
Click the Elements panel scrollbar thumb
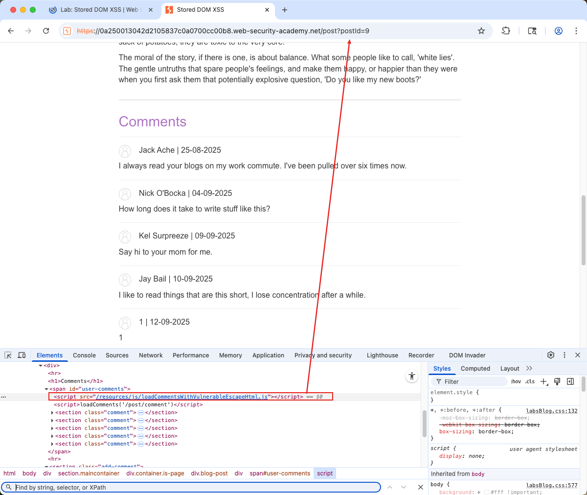pos(424,424)
